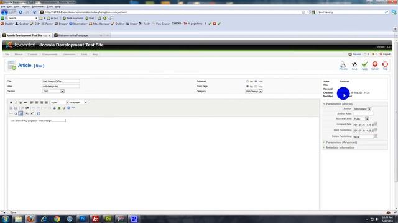The image size is (398, 223).
Task: Open the Firefox Bookmarks menu
Action: [38, 7]
